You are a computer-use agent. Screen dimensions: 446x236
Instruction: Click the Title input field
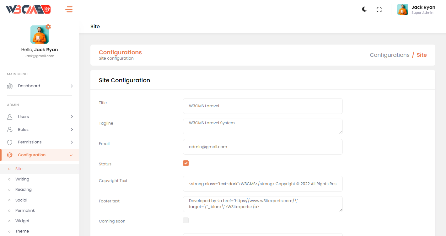263,106
